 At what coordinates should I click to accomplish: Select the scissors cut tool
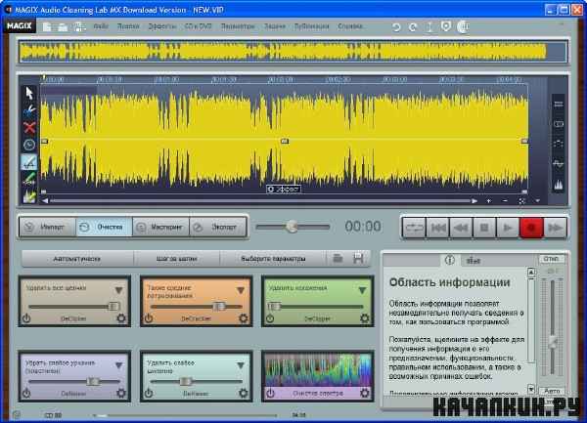coord(29,109)
